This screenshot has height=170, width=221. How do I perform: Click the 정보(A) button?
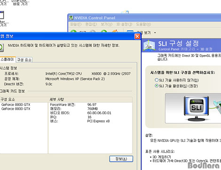pyautogui.click(x=121, y=159)
